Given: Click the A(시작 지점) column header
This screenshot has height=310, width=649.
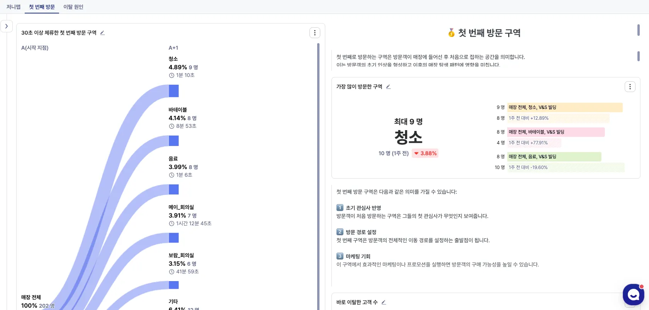Looking at the screenshot, I should coord(35,48).
